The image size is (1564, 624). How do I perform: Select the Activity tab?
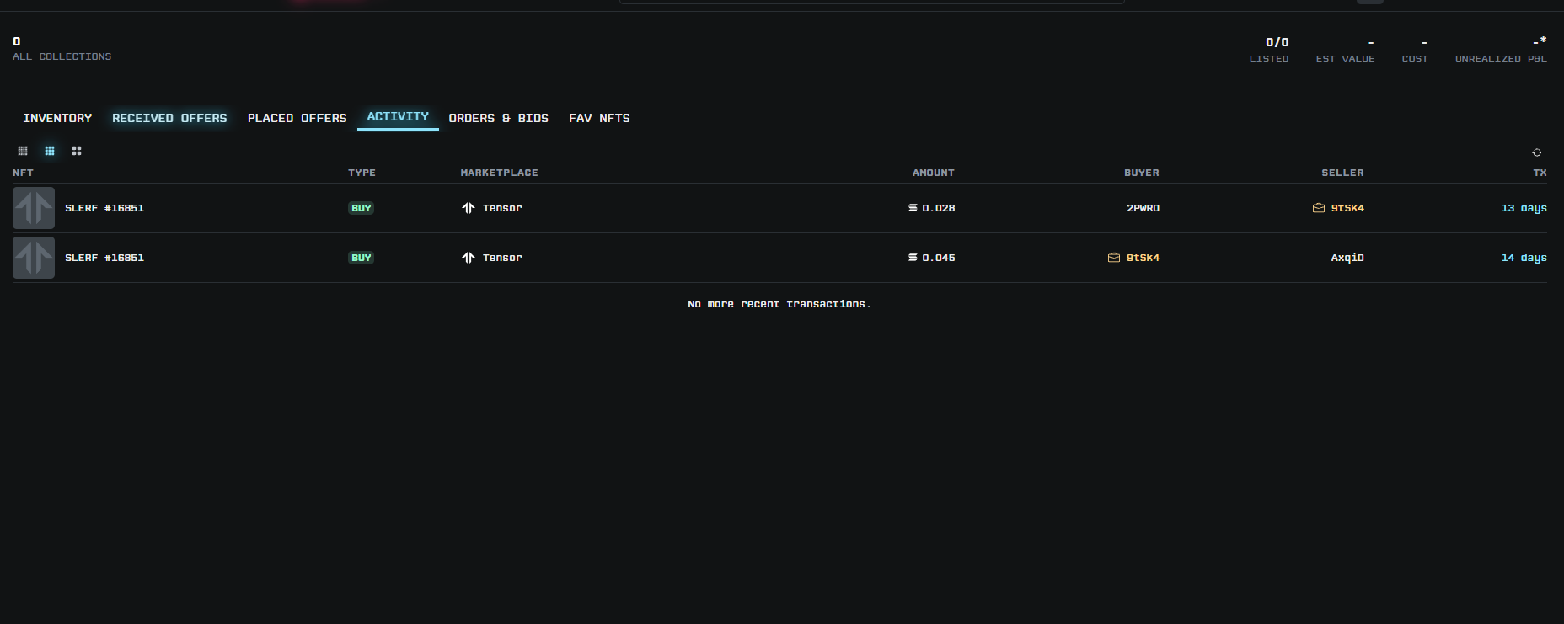point(398,117)
